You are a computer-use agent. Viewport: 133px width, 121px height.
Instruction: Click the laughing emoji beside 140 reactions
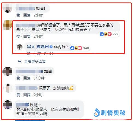[x=76, y=48]
